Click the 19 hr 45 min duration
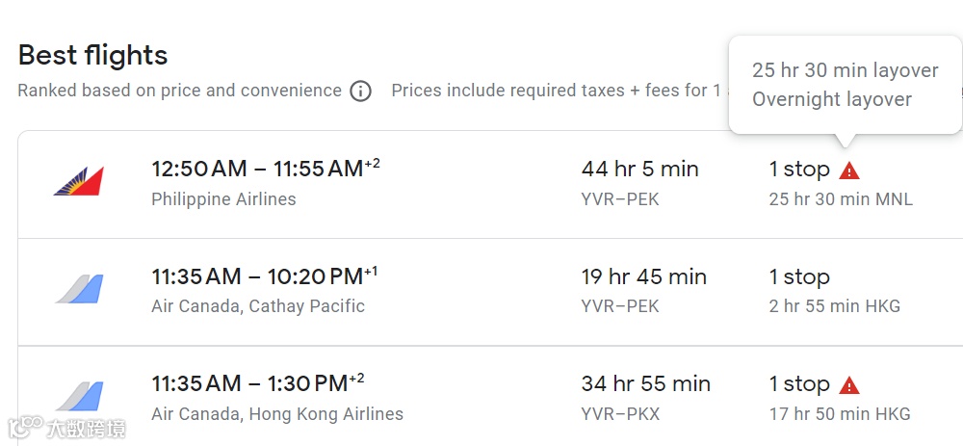 643,277
